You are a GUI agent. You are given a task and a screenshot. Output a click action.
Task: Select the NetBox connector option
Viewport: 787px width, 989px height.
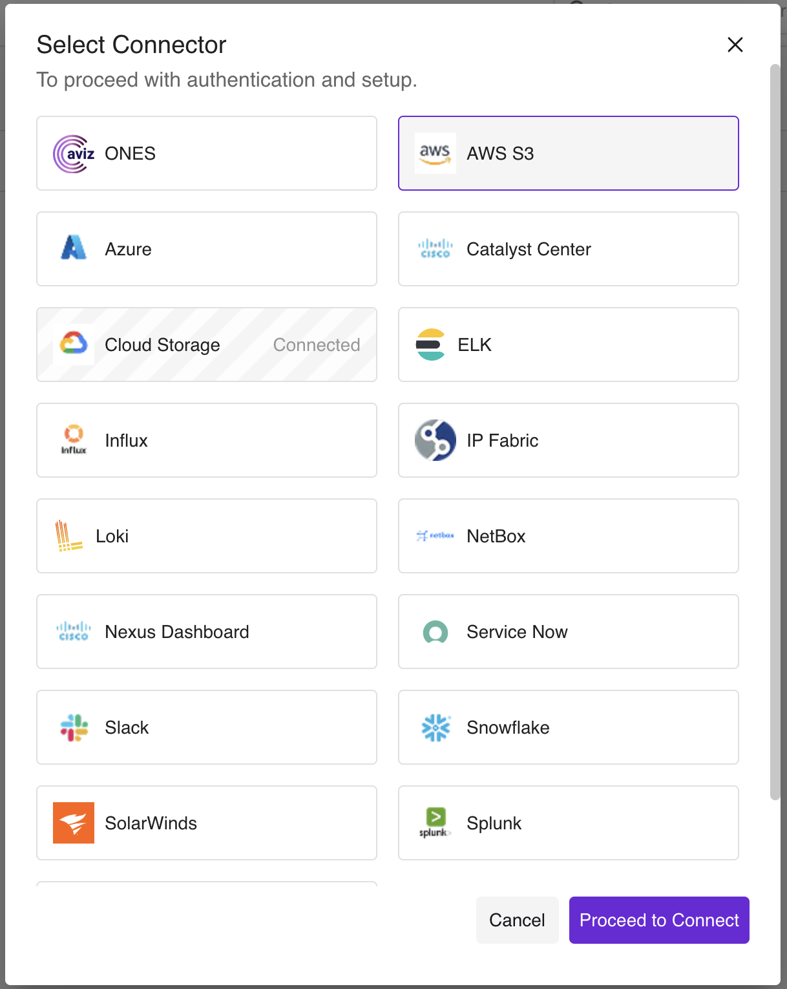(568, 536)
